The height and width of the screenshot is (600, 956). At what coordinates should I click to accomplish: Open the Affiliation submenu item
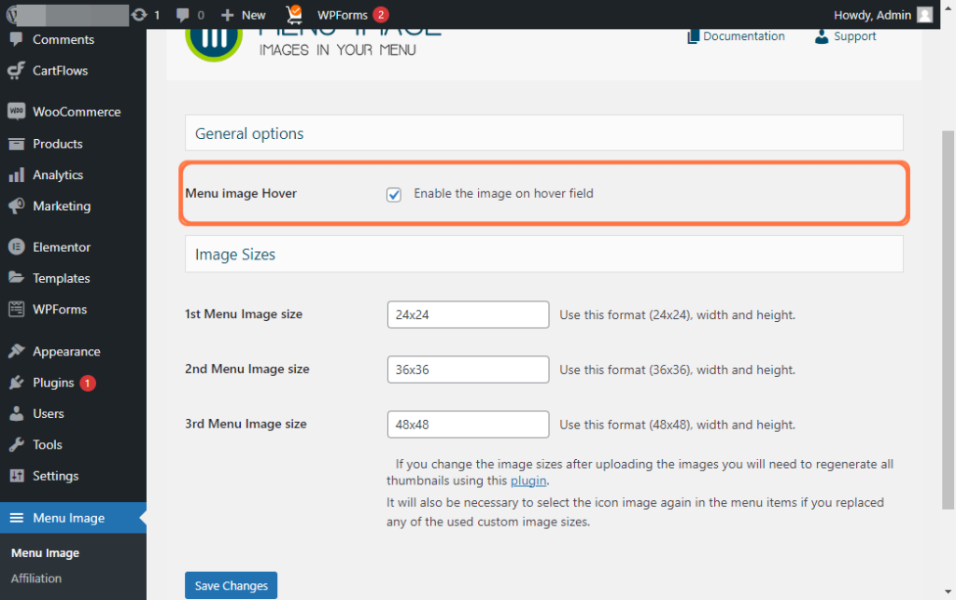click(36, 579)
